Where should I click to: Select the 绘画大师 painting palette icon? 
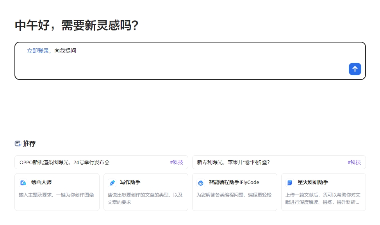point(23,182)
